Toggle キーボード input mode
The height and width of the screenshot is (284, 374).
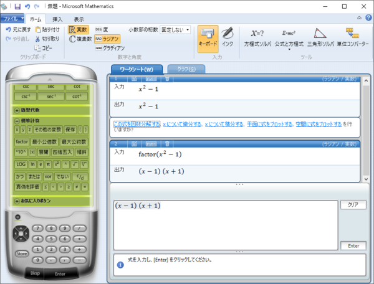[x=208, y=39]
